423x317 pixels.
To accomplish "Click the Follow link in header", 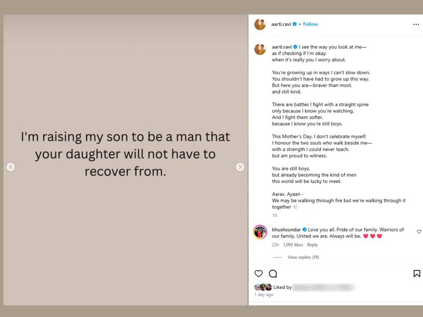I will click(x=310, y=24).
